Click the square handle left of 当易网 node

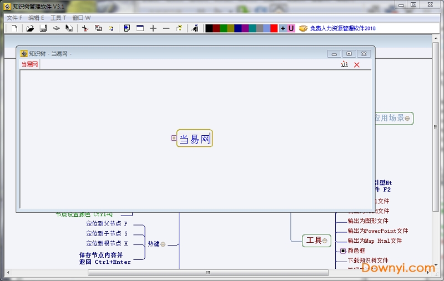174,138
